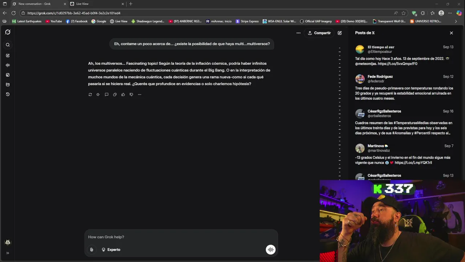Screen dimensions: 465x262
Task: Open conversation options three-dot menu
Action: click(298, 33)
